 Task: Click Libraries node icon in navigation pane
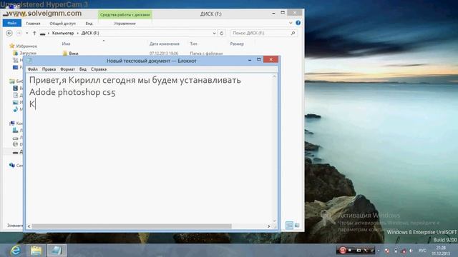pyautogui.click(x=11, y=81)
